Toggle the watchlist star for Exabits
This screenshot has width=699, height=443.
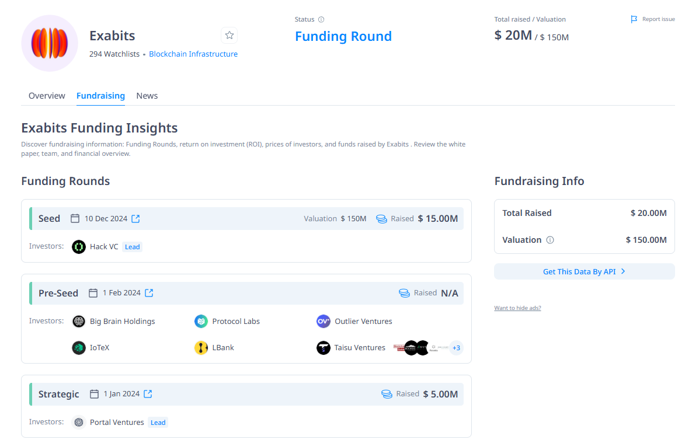tap(229, 36)
